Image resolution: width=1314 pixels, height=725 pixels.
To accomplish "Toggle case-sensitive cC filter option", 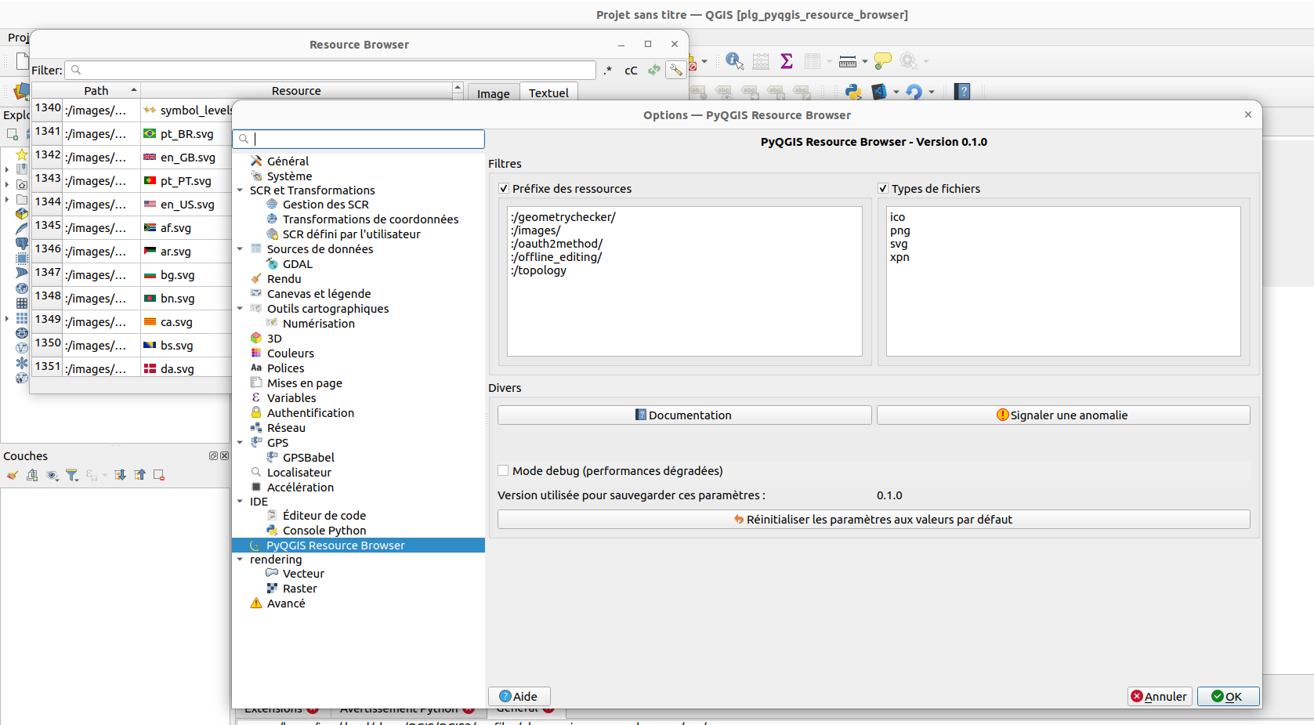I will click(x=631, y=71).
